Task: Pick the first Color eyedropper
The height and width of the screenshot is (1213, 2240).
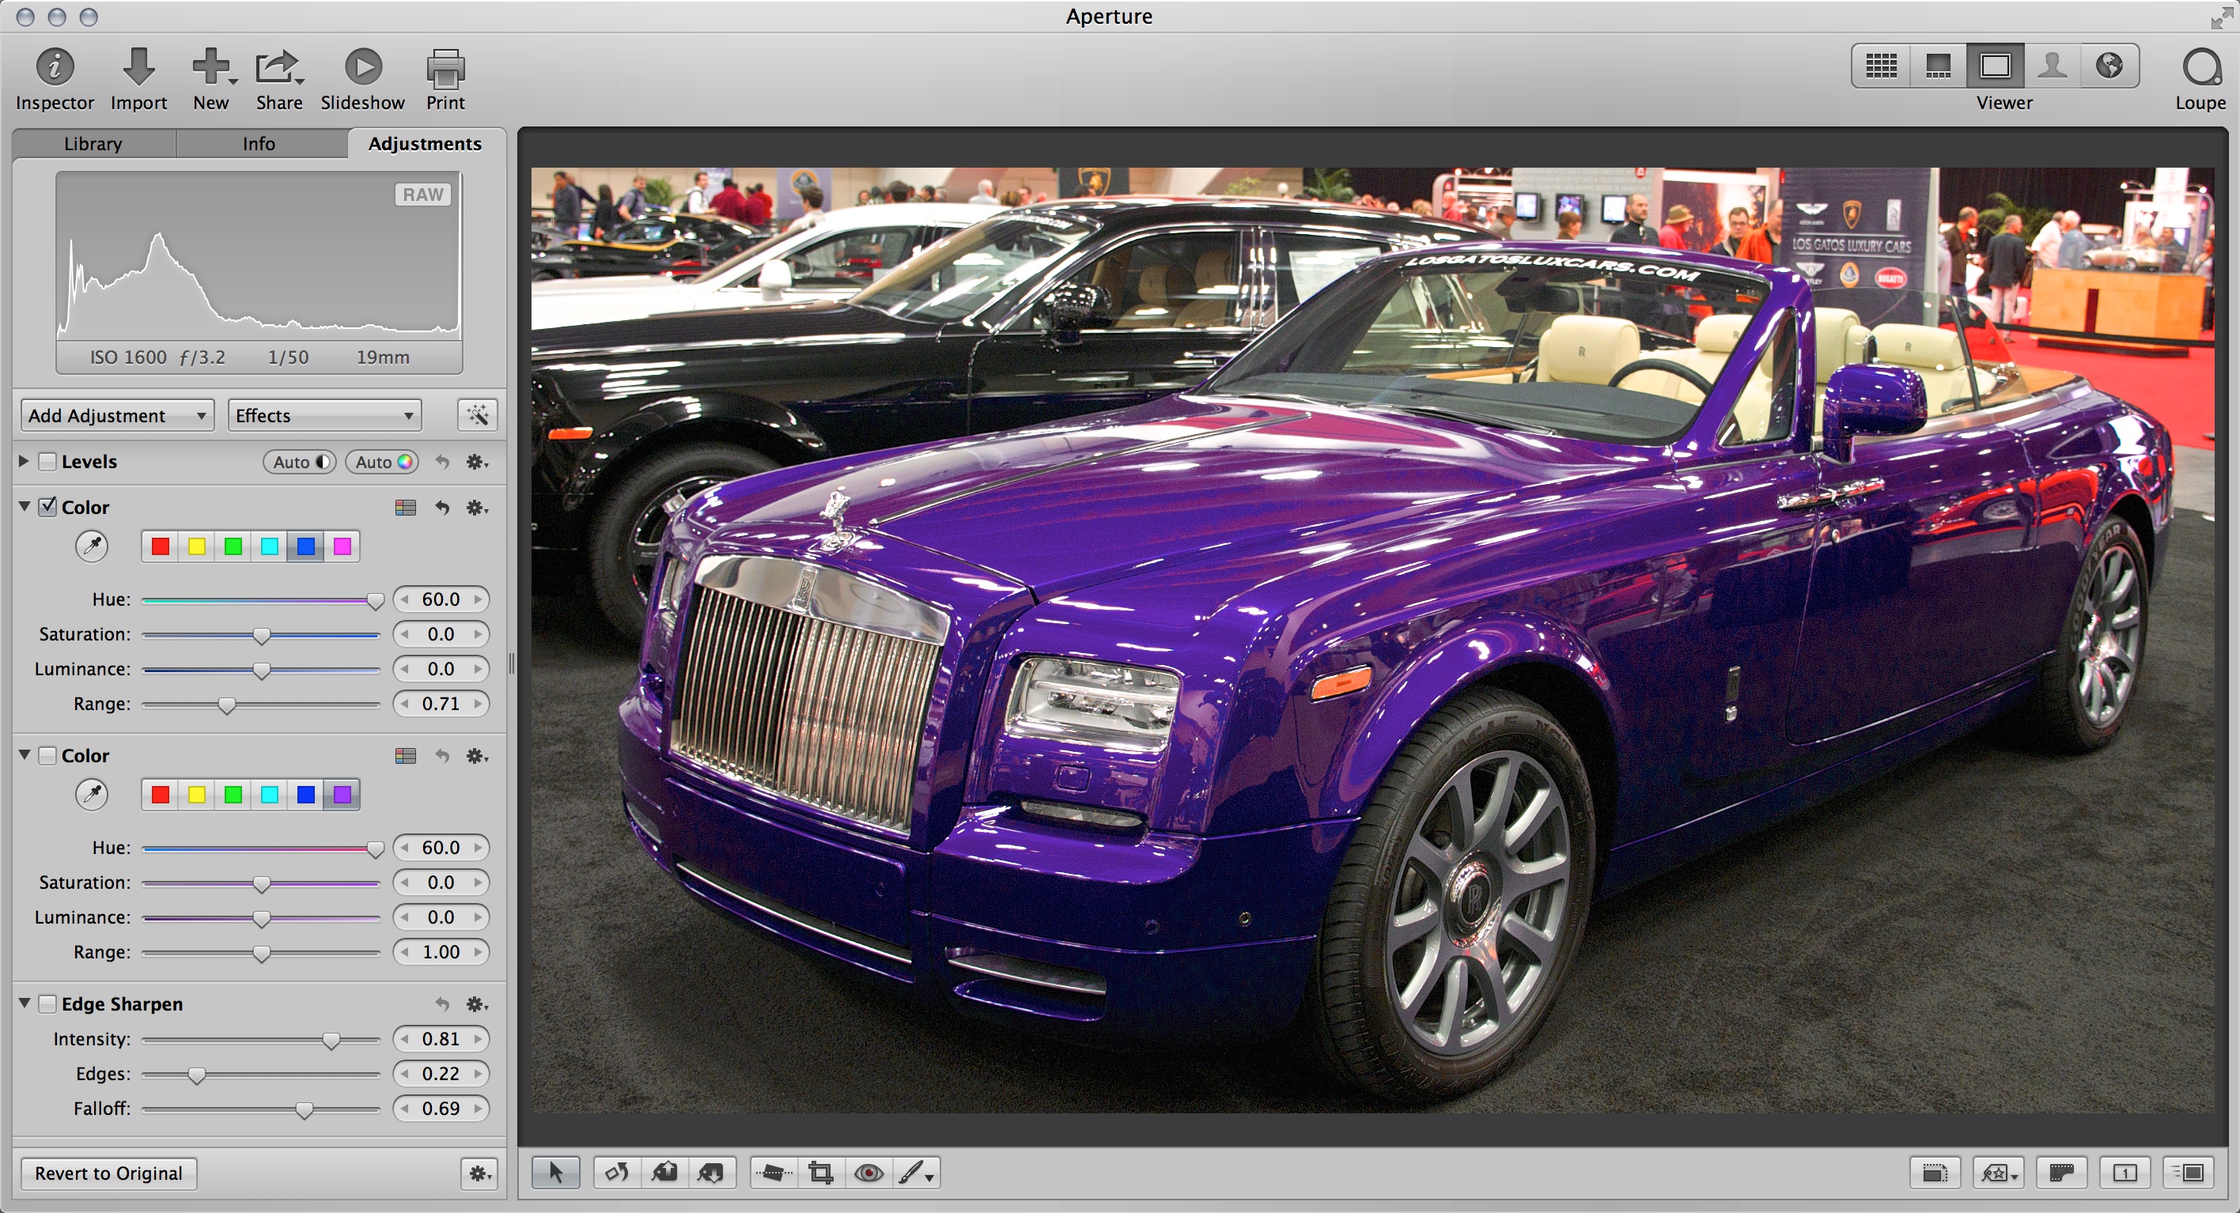Action: coord(91,546)
